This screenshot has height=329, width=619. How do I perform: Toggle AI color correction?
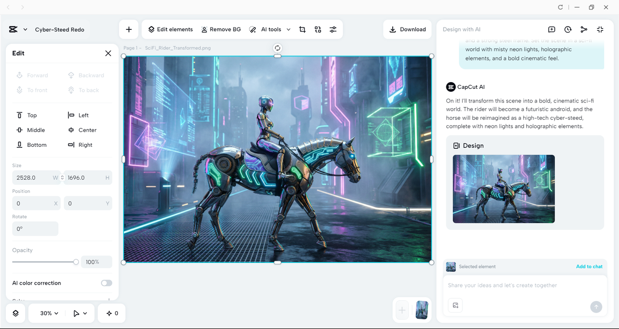coord(106,283)
